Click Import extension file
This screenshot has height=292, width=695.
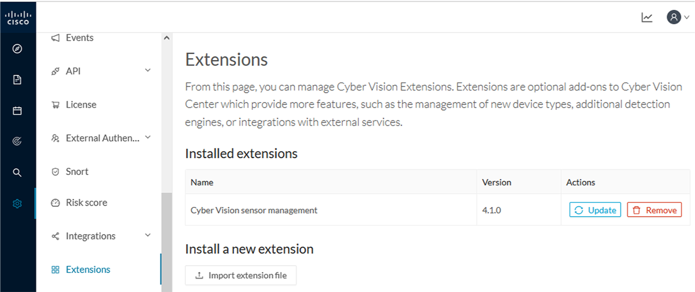tap(240, 275)
